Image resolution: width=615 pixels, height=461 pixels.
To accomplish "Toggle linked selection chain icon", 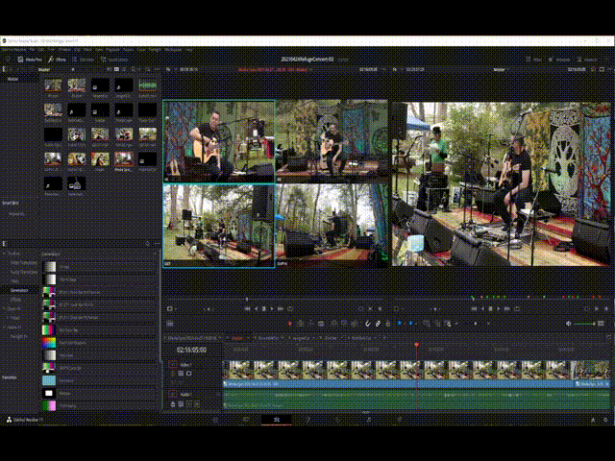I will [x=378, y=324].
